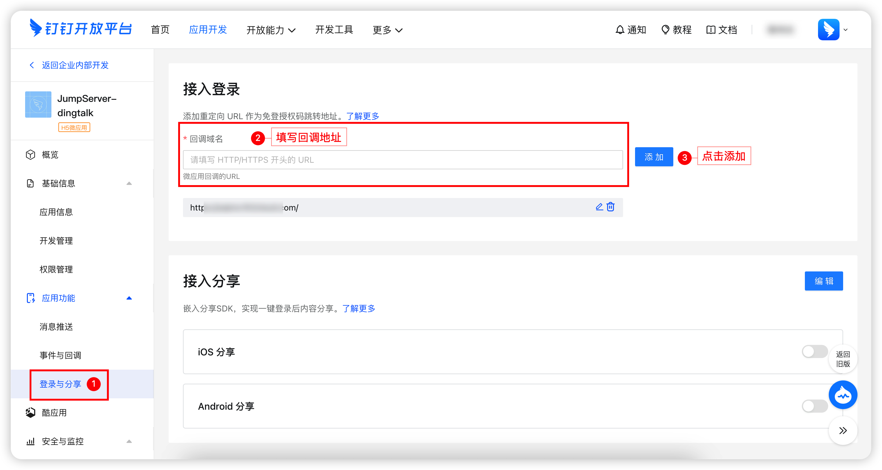Screen dimensions: 882x470
Task: Delete the callback URL with trash icon
Action: 611,207
